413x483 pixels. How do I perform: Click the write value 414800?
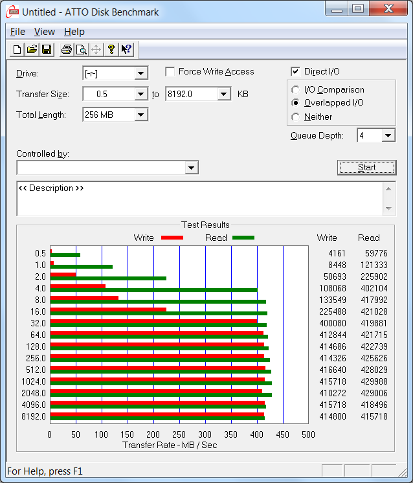(x=333, y=416)
